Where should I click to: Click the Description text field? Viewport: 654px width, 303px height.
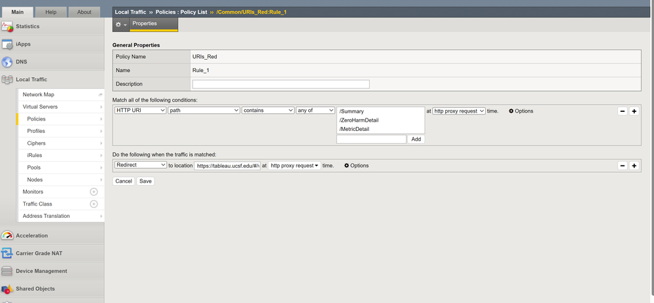click(281, 84)
